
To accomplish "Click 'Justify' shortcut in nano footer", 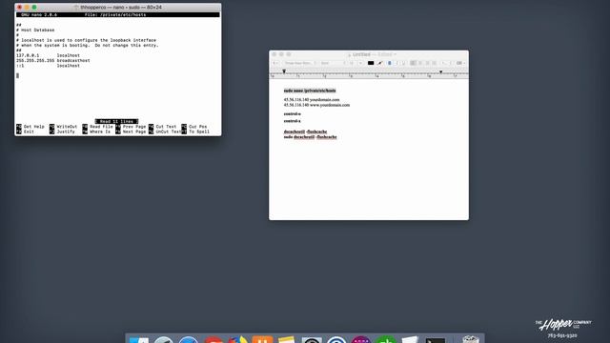I will (62, 131).
